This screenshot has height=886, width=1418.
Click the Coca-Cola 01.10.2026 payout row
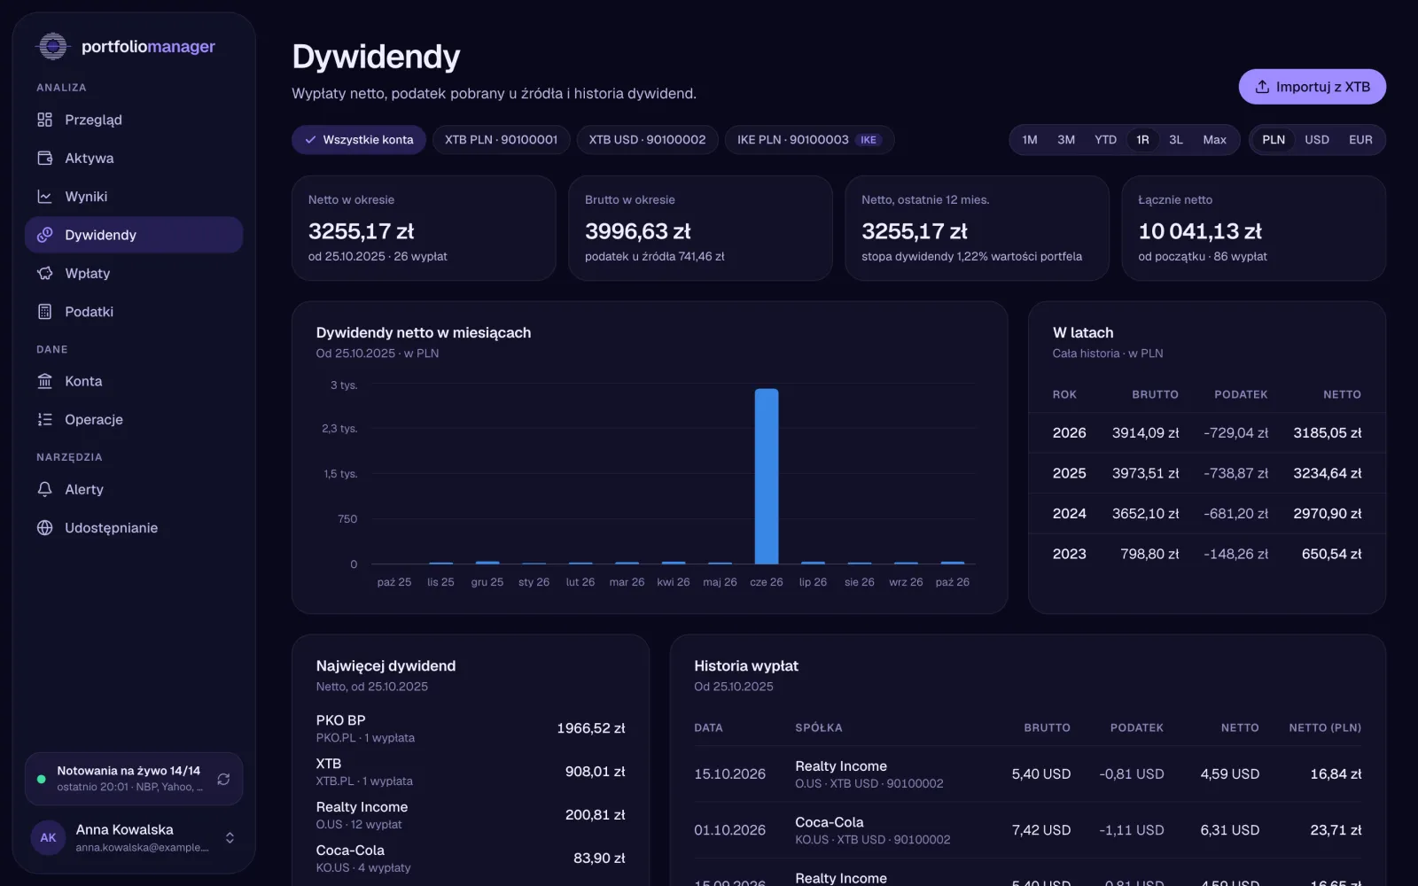1028,830
